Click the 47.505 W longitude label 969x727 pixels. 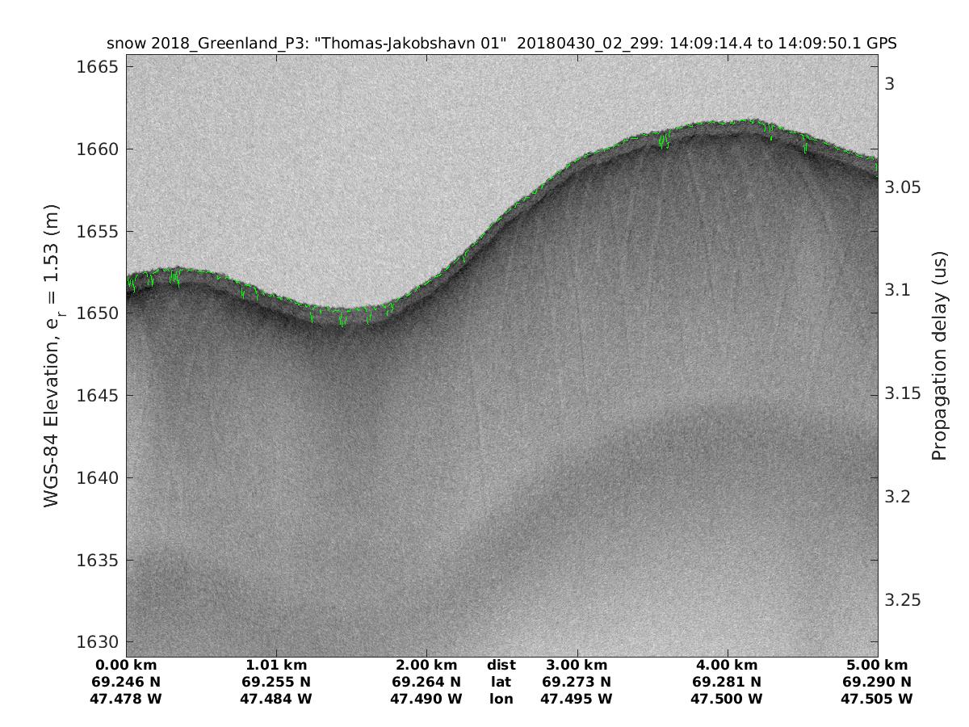[x=877, y=699]
